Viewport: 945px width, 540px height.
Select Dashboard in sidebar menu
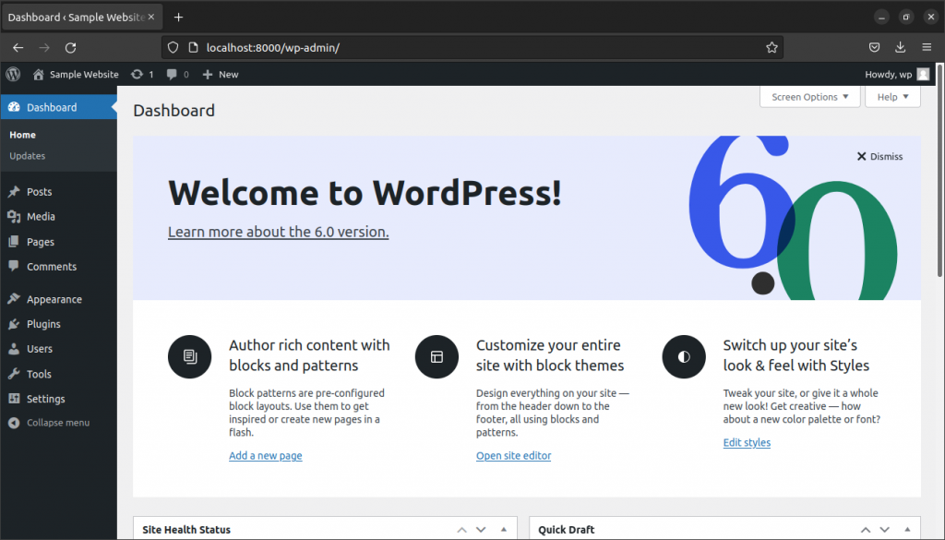(x=58, y=107)
